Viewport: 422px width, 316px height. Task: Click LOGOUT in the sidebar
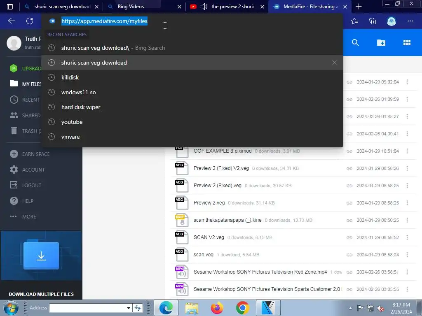25,185
